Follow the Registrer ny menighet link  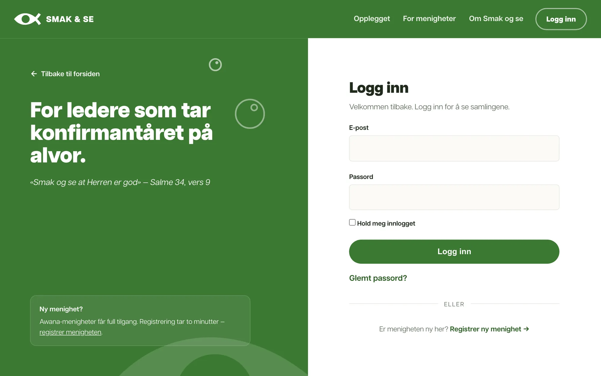[489, 329]
